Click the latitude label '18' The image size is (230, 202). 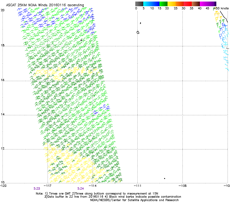tap(2, 45)
